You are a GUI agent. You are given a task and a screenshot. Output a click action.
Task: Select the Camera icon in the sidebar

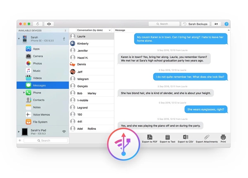point(29,56)
